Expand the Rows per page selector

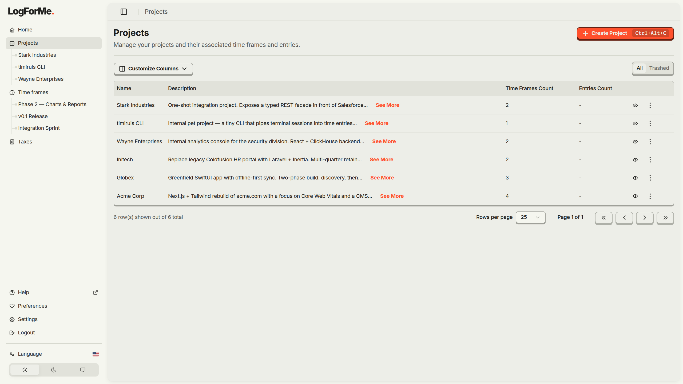point(530,217)
